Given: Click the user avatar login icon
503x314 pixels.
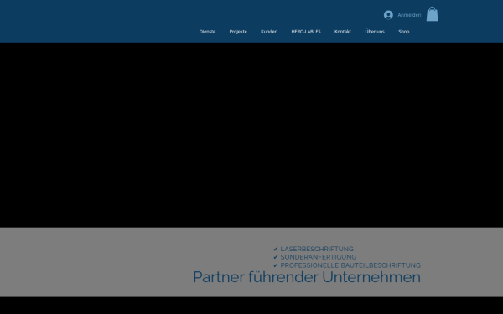Looking at the screenshot, I should point(388,15).
